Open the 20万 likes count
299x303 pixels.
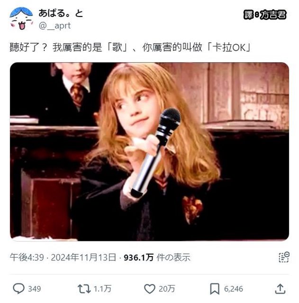[x=167, y=289]
